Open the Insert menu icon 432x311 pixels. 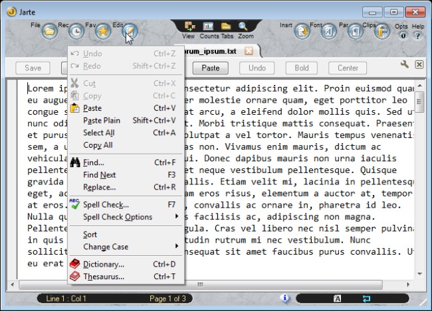[x=302, y=31]
